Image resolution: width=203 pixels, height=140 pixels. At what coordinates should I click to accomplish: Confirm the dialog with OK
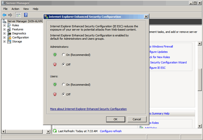(x=116, y=119)
